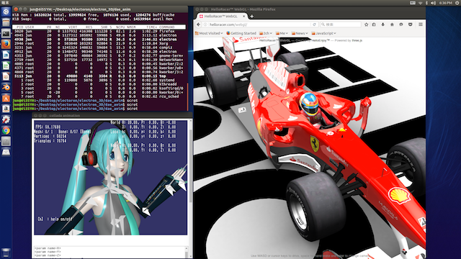Expand the Most Visited bookmarks dropdown
Image resolution: width=461 pixels, height=259 pixels.
pyautogui.click(x=209, y=34)
